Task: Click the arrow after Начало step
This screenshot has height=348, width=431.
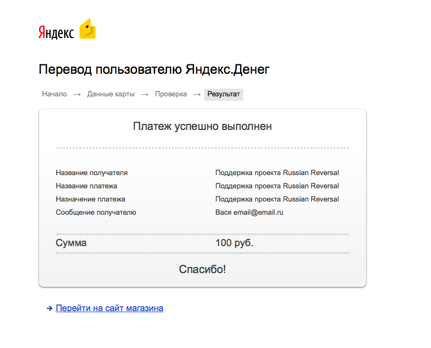Action: tap(77, 95)
